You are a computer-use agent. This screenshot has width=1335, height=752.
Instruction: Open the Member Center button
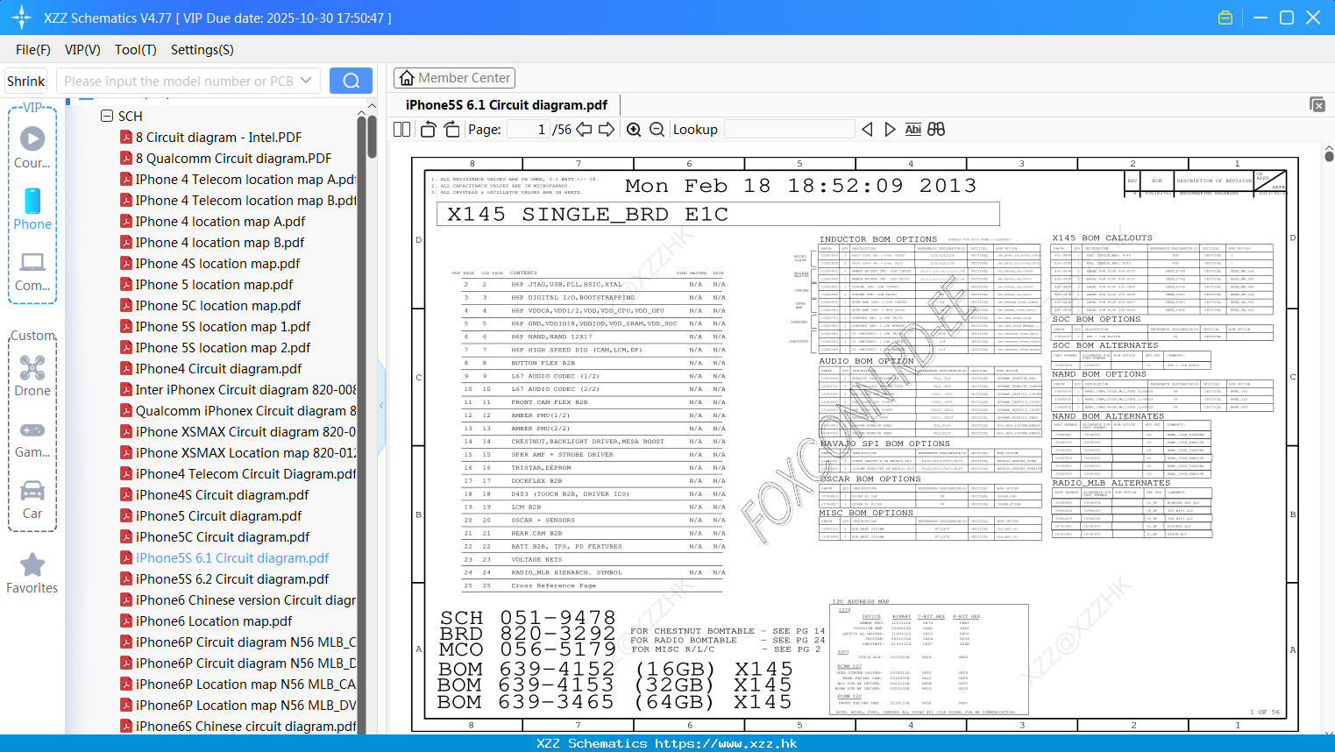[454, 78]
